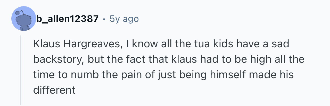Viewport: 330px width, 106px height.
Task: Click the final word "different"
Action: click(x=54, y=90)
